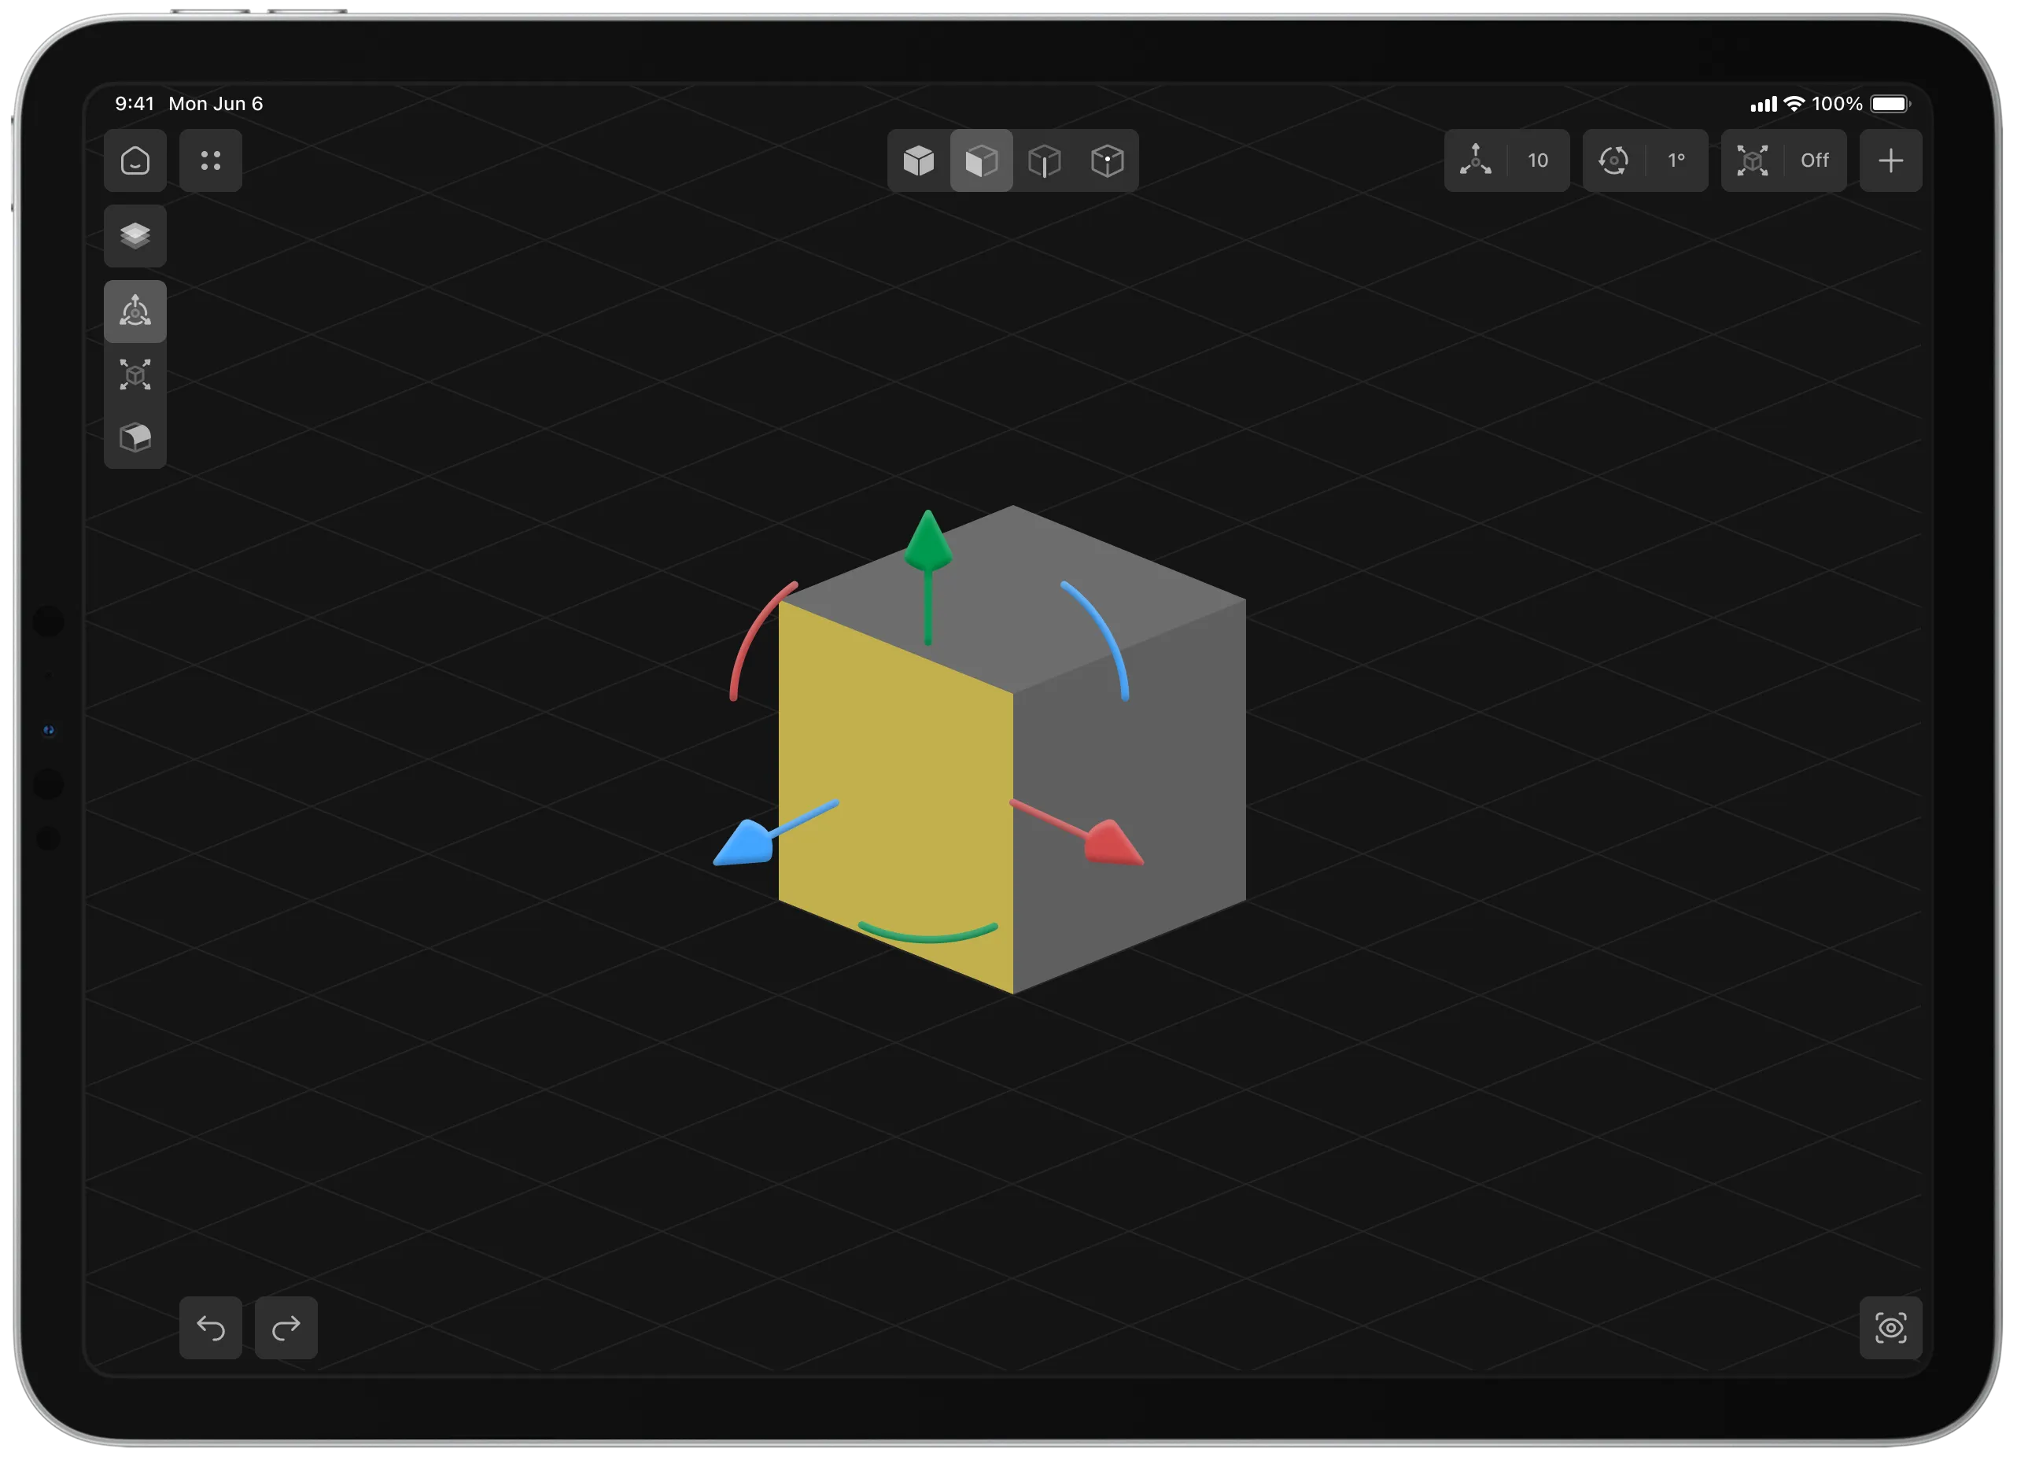Switch to object selection mode (solid cube)
Image resolution: width=2017 pixels, height=1460 pixels.
click(919, 160)
